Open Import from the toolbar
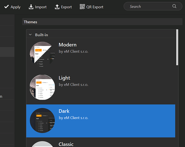This screenshot has width=185, height=147. 38,7
